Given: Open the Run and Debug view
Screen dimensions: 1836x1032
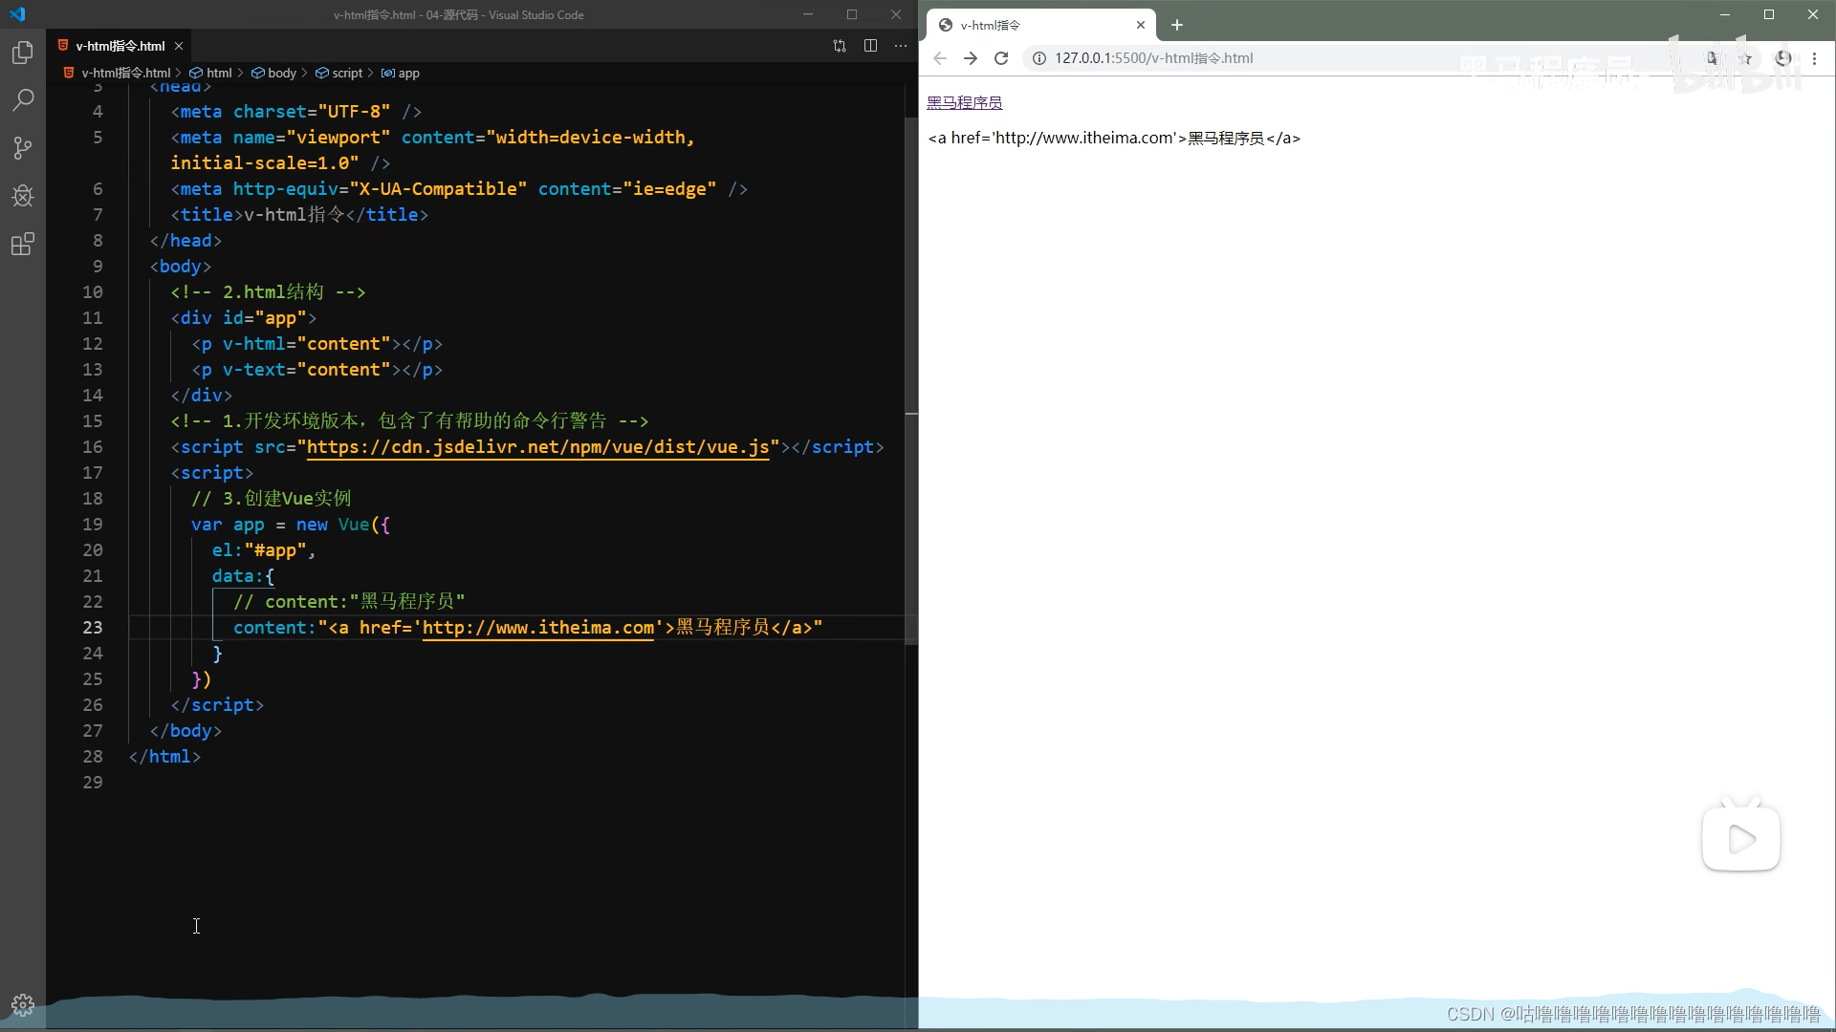Looking at the screenshot, I should click(22, 196).
